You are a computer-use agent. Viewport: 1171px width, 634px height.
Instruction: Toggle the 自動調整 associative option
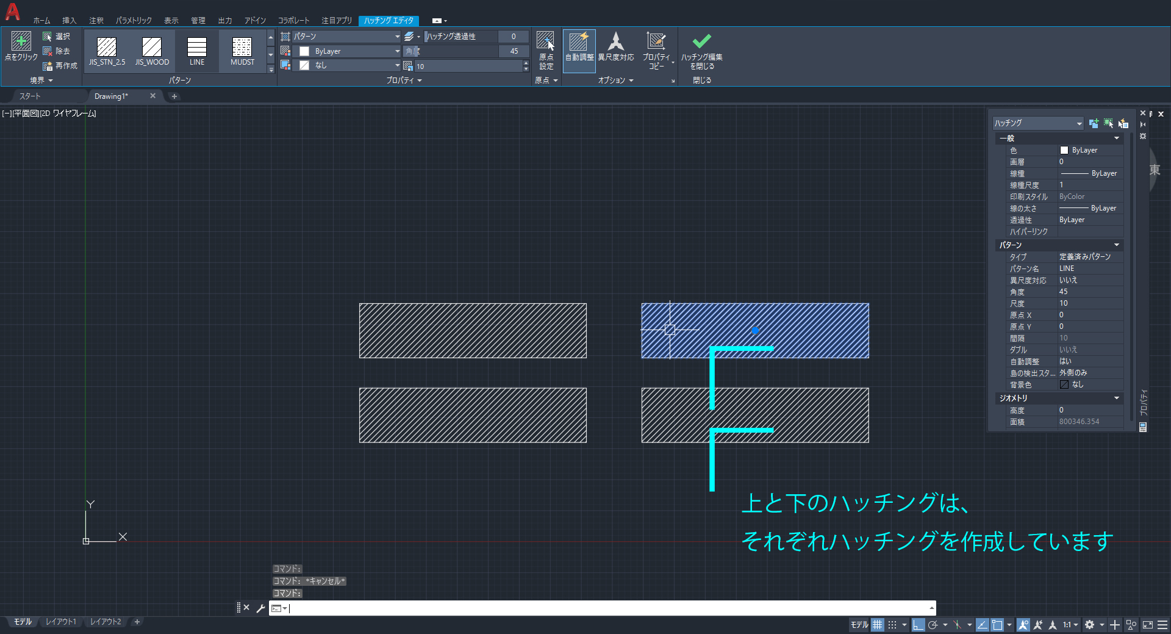pos(579,51)
